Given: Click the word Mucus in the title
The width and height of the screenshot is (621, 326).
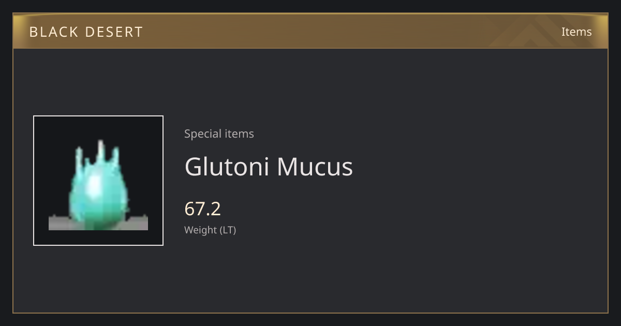Looking at the screenshot, I should click(315, 167).
